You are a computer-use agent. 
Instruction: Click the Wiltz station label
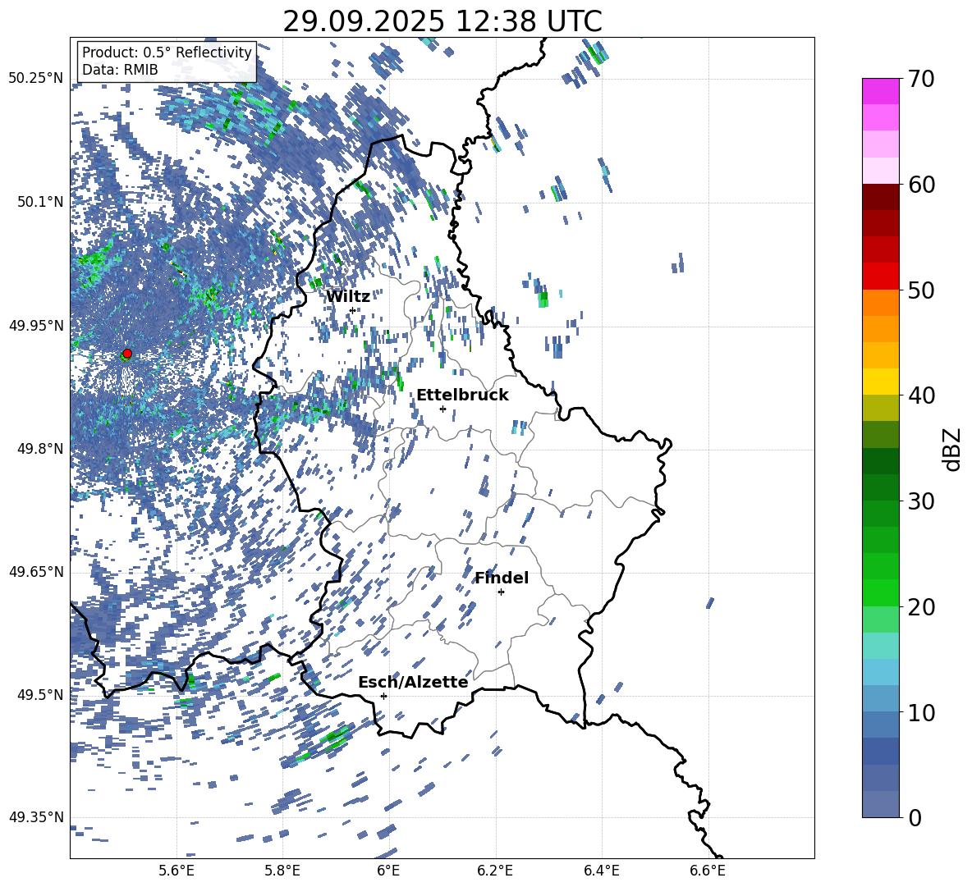[x=348, y=297]
